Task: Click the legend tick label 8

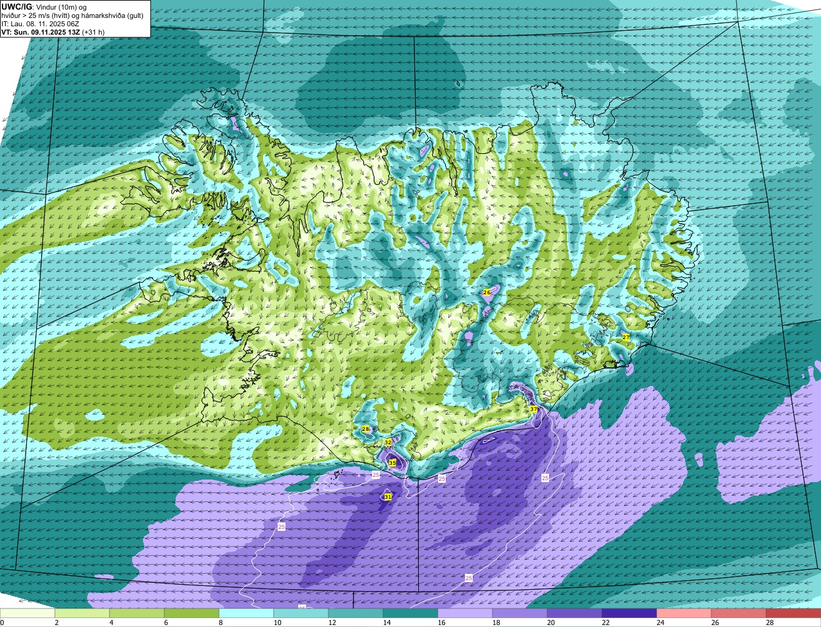Action: 221,623
